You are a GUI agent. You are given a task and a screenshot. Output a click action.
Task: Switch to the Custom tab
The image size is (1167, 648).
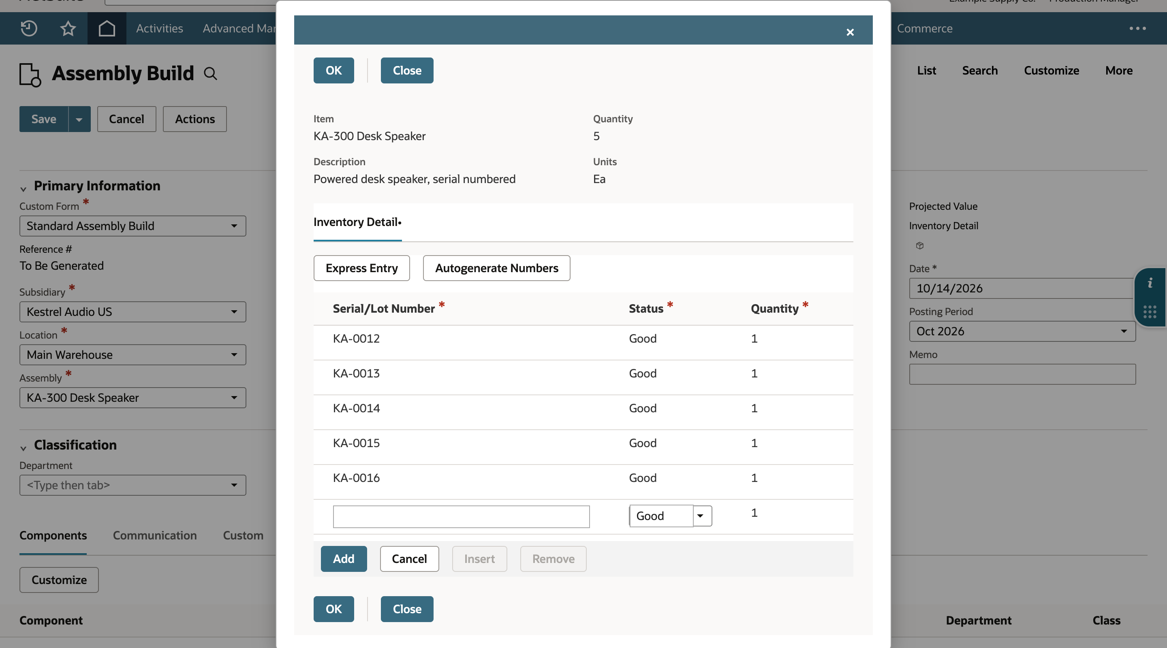(243, 535)
